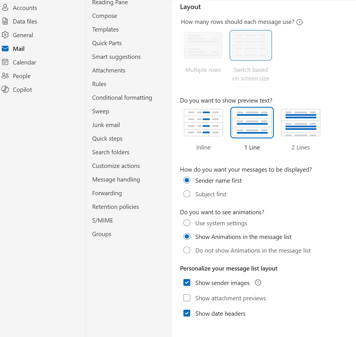
Task: Click the Copilot icon in the sidebar
Action: click(5, 90)
